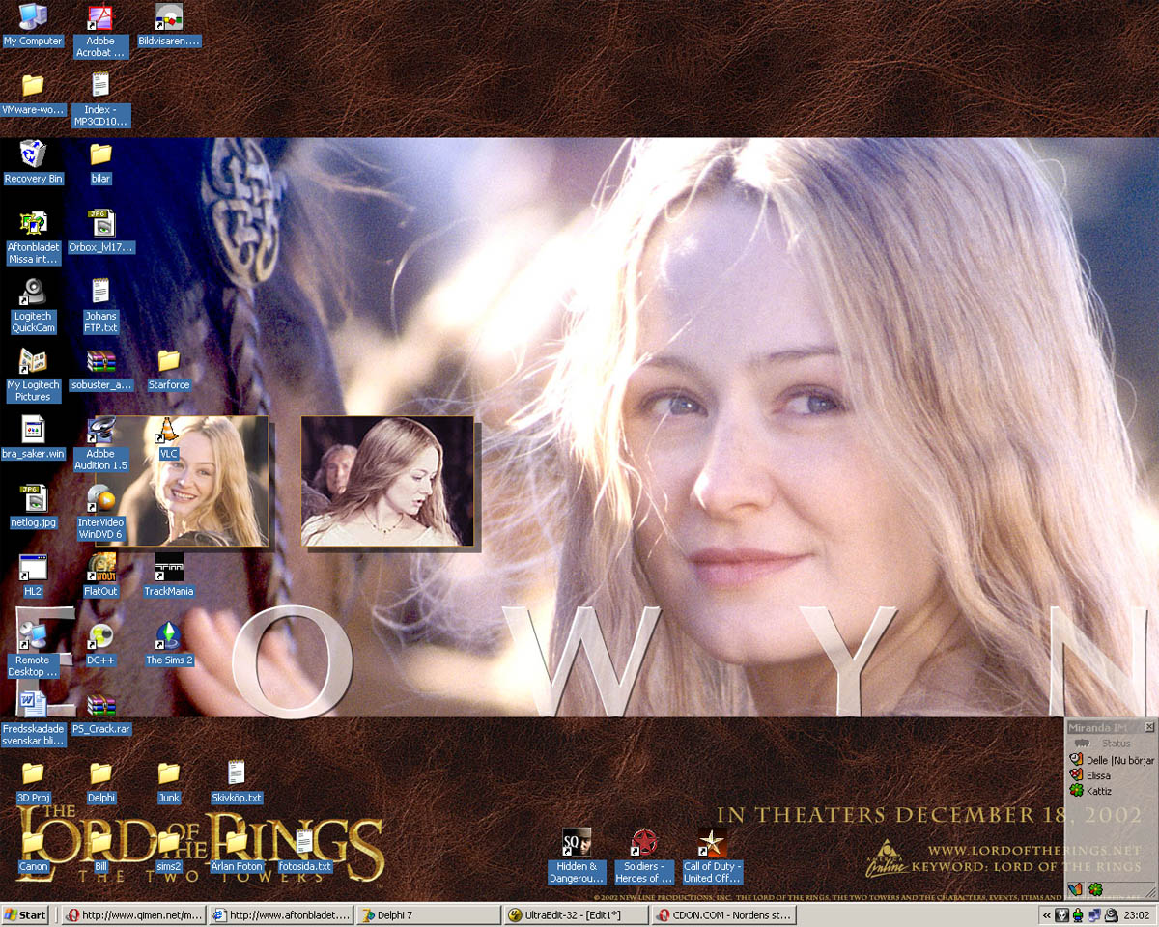1159x927 pixels.
Task: Expand hidden tray icons with chevron
Action: click(1046, 915)
